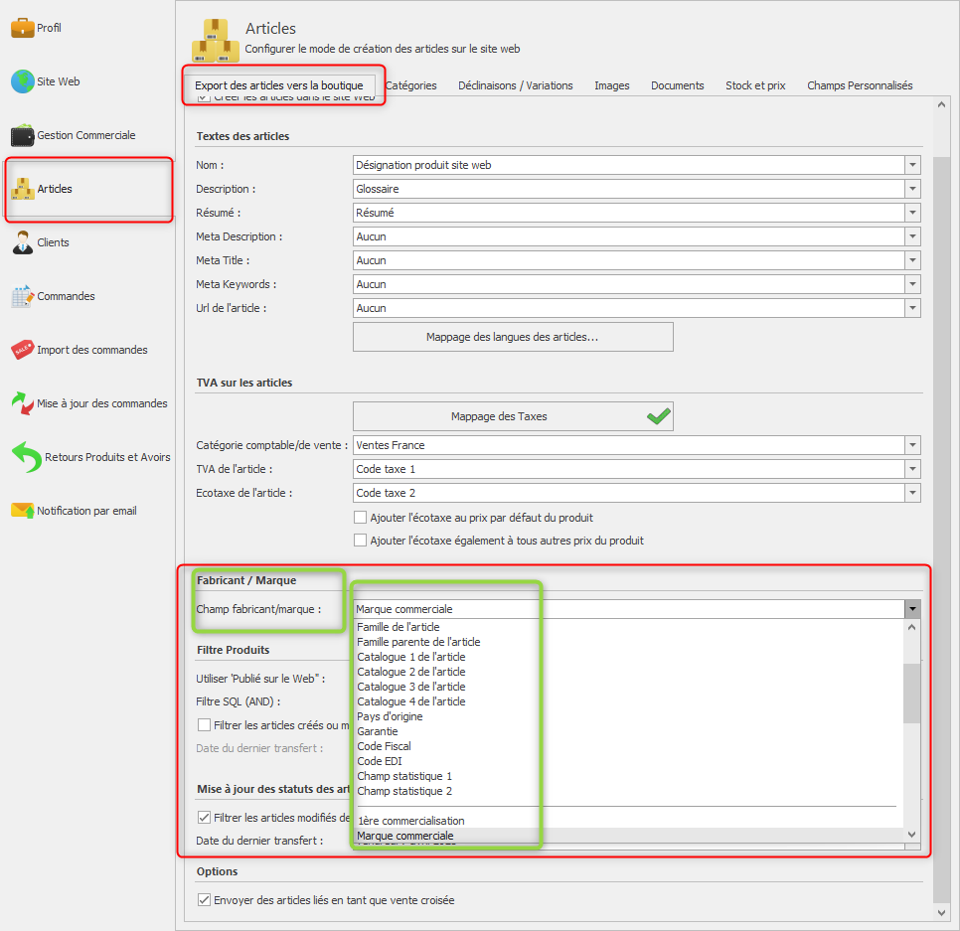Open the Profil briefcase icon
This screenshot has height=931, width=960.
pos(23,28)
